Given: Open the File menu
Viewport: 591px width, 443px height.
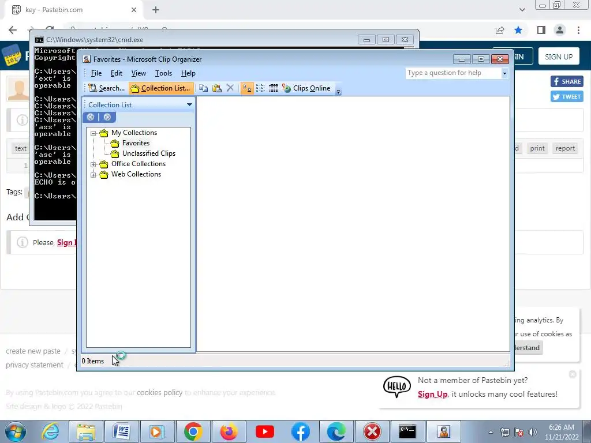Looking at the screenshot, I should pyautogui.click(x=96, y=73).
